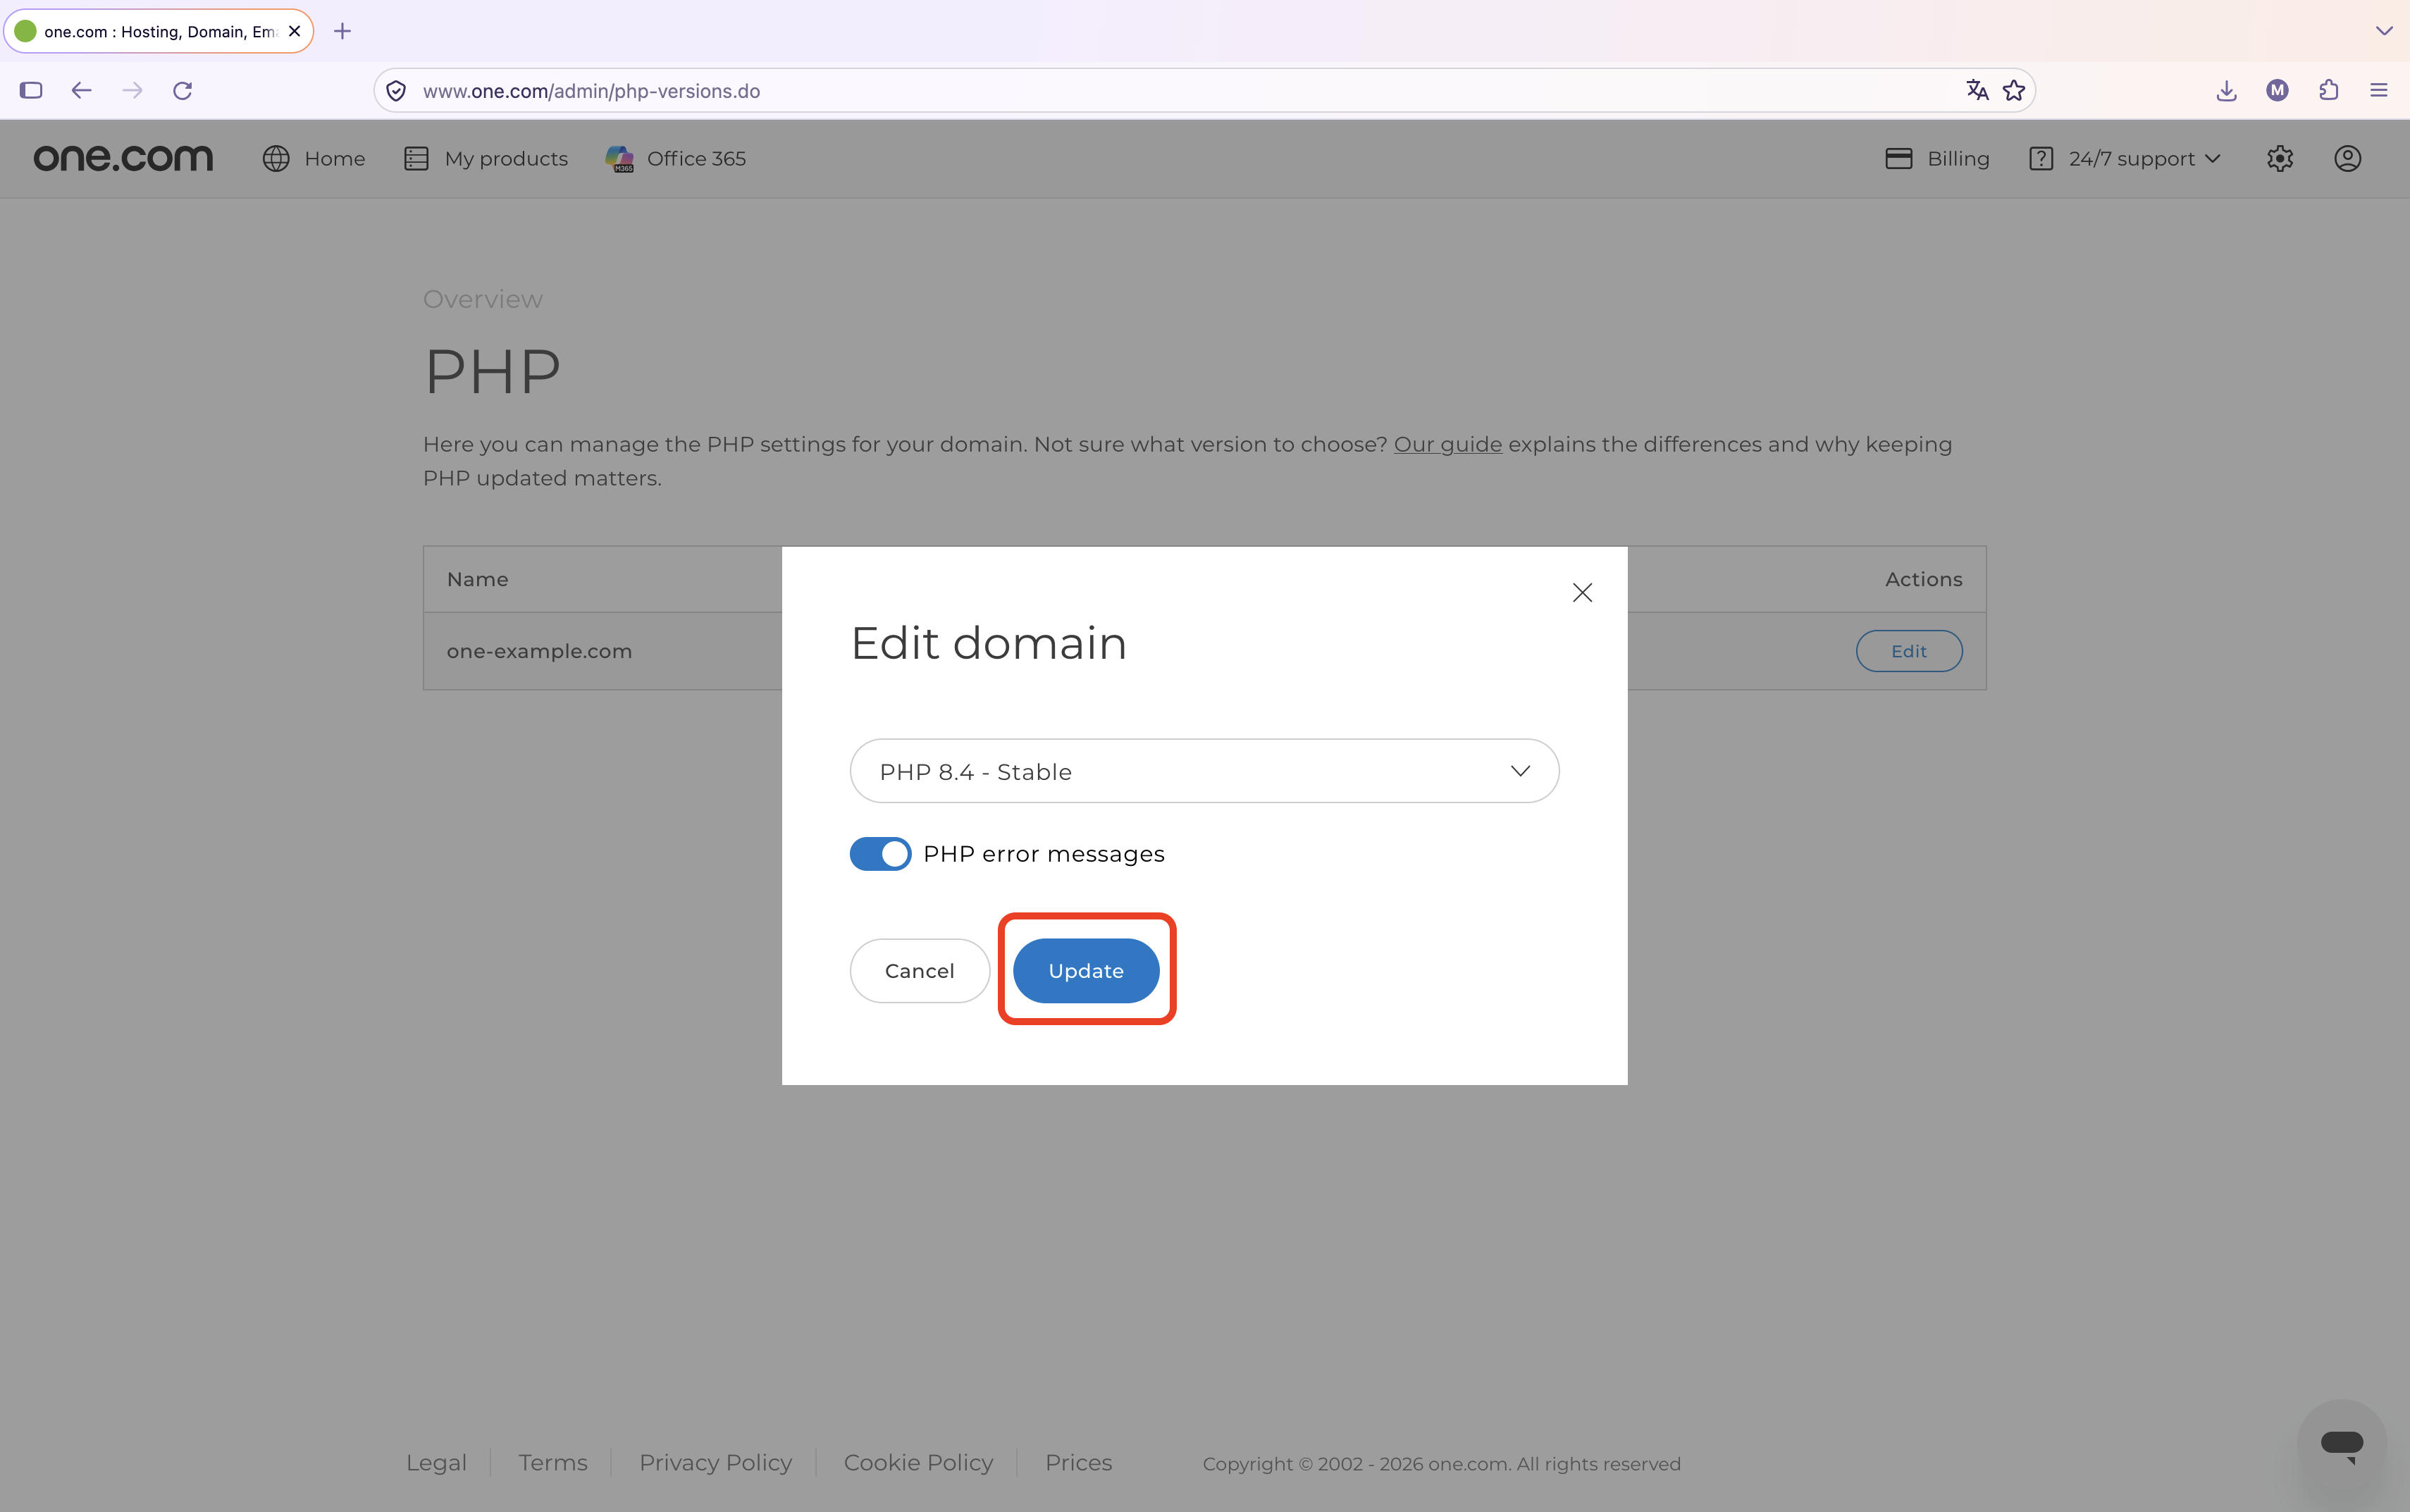2410x1512 pixels.
Task: Go to the Overview breadcrumb
Action: (x=483, y=299)
